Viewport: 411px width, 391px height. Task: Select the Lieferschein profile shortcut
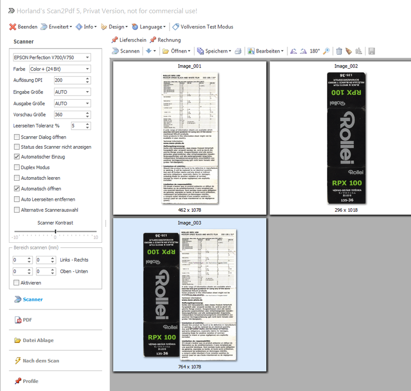(128, 40)
